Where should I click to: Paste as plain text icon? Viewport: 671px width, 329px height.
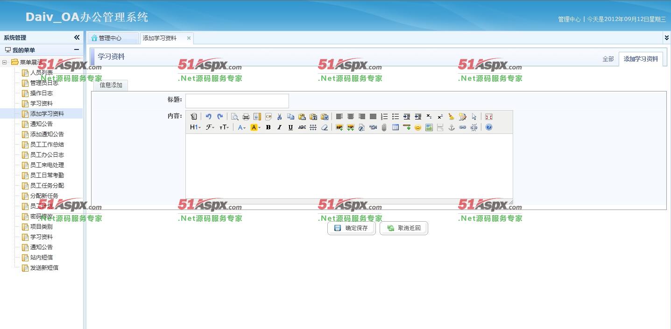tap(313, 117)
